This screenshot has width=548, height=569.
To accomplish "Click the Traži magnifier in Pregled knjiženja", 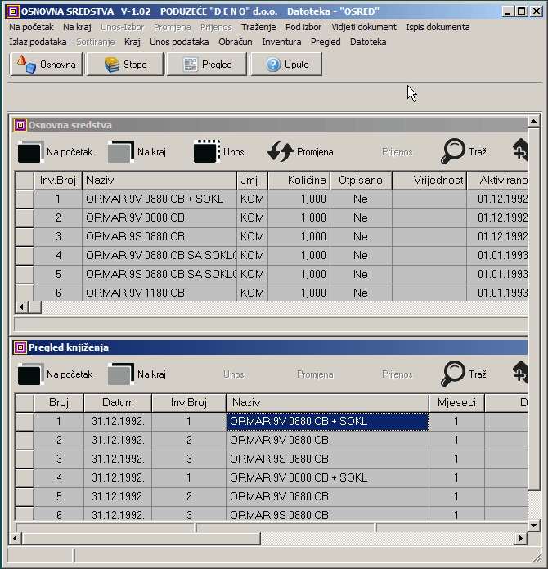I will [453, 374].
